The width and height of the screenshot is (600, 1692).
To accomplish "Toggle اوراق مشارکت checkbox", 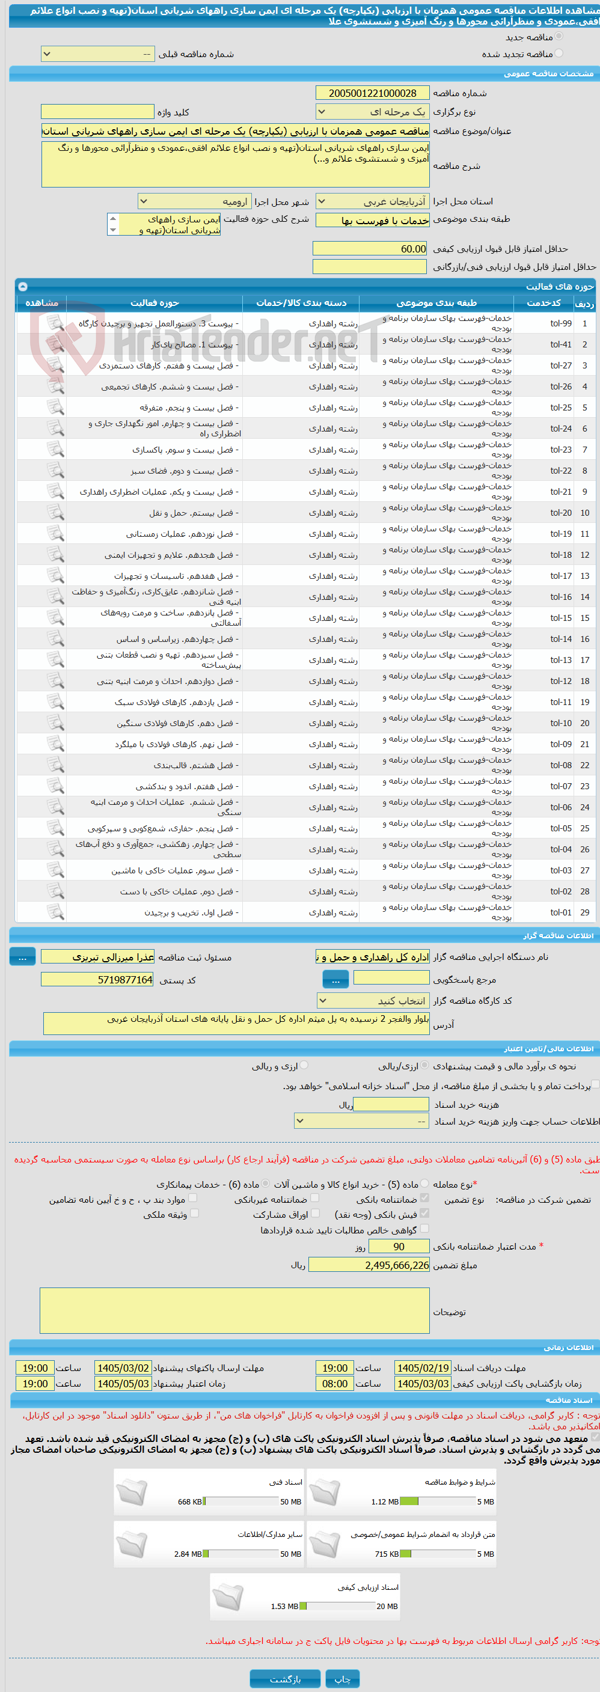I will tap(315, 1213).
